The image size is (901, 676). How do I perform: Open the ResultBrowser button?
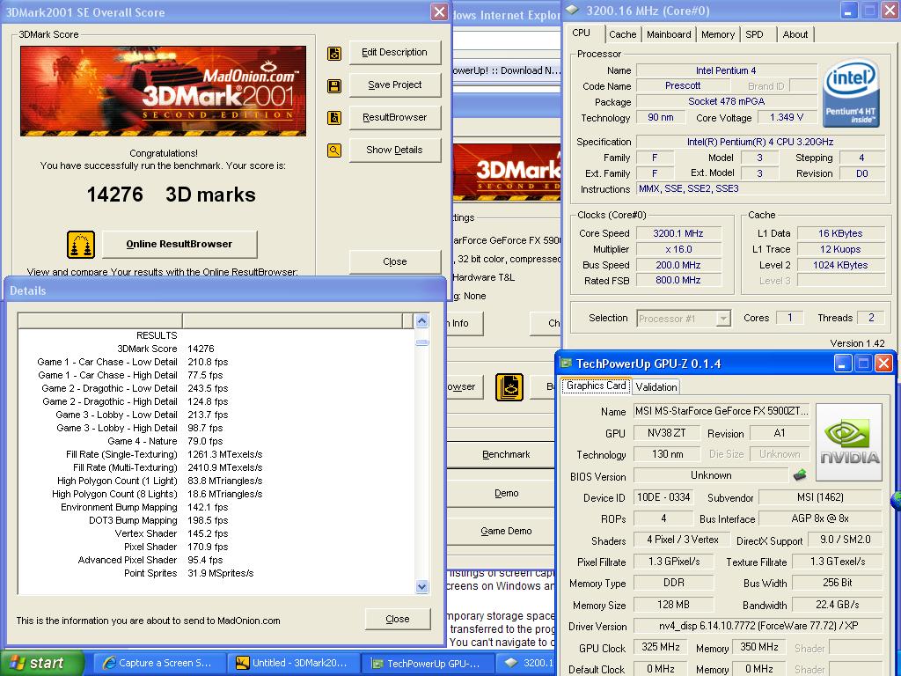tap(395, 117)
